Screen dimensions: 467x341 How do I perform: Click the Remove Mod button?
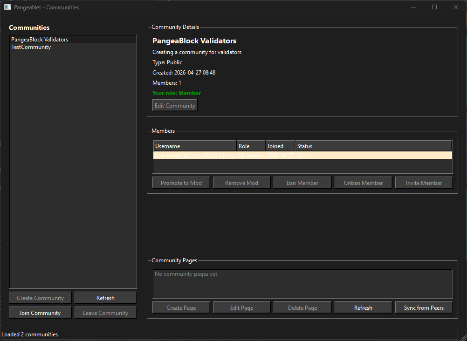click(241, 183)
